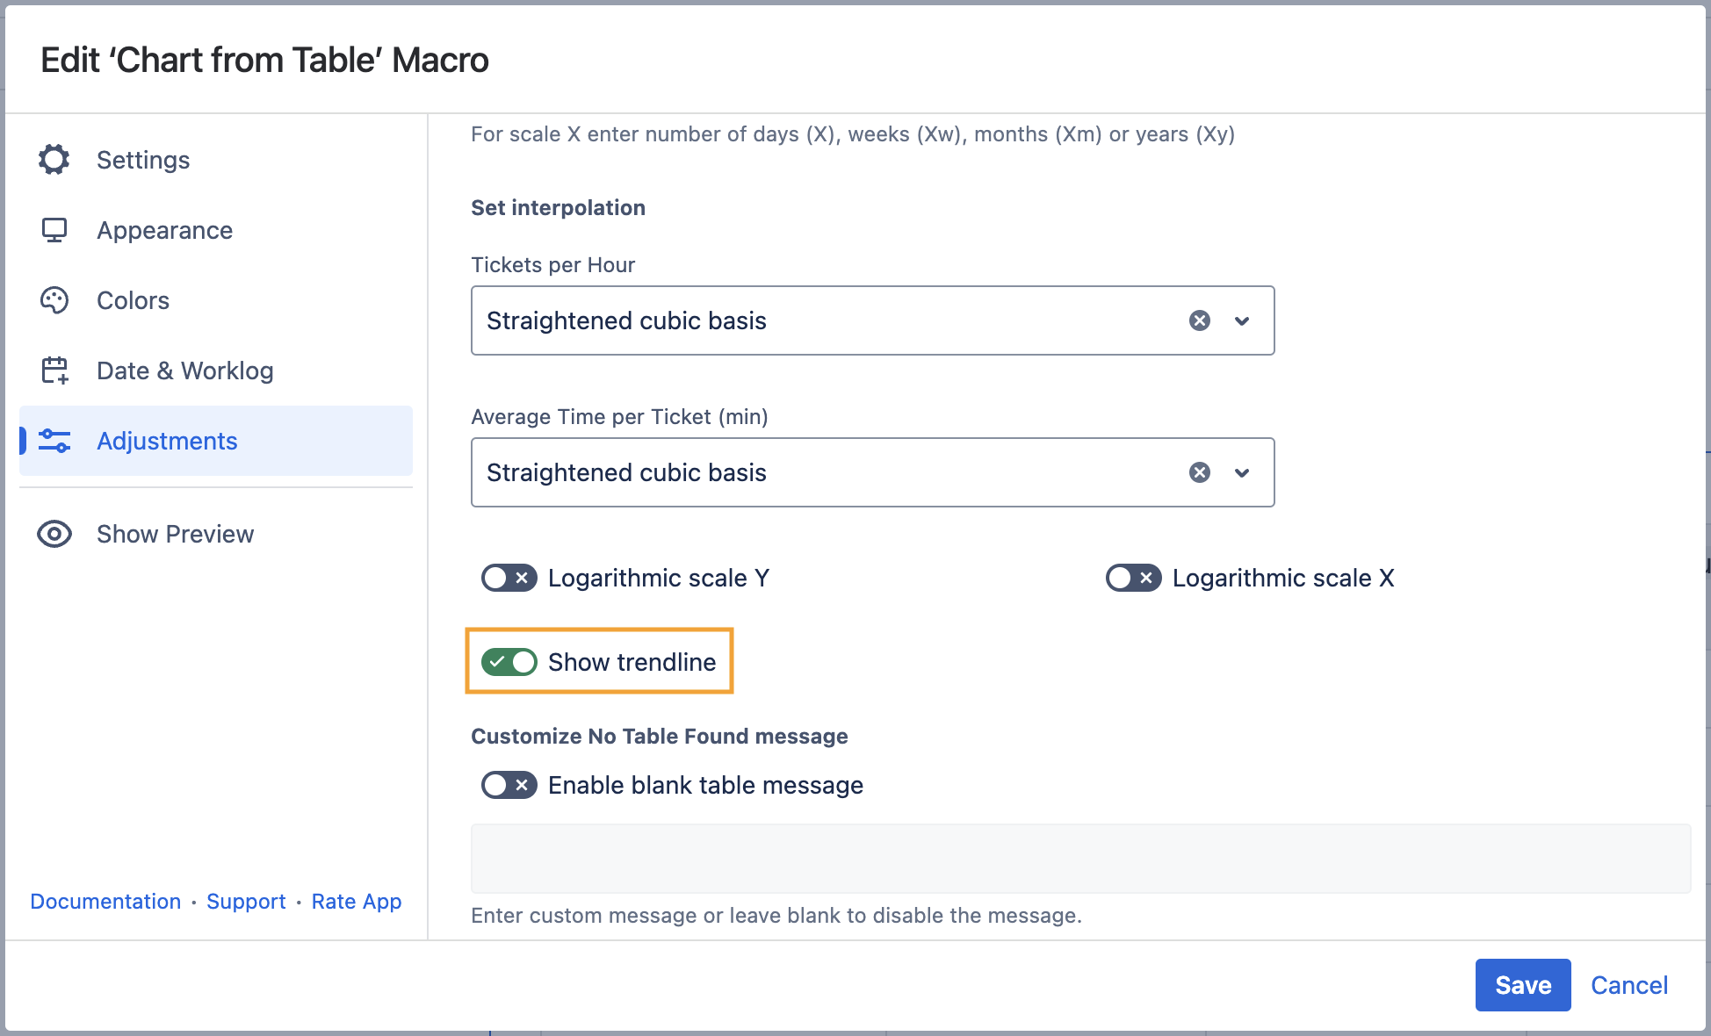Expand Tickets per Hour interpolation dropdown
This screenshot has width=1711, height=1036.
point(1242,320)
